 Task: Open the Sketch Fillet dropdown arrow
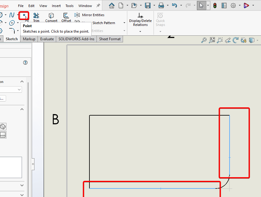coord(18,30)
